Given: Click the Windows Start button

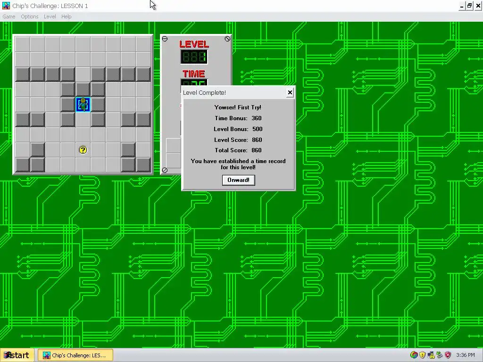Looking at the screenshot, I should [17, 355].
